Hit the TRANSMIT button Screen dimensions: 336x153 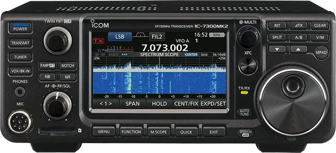click(x=20, y=43)
